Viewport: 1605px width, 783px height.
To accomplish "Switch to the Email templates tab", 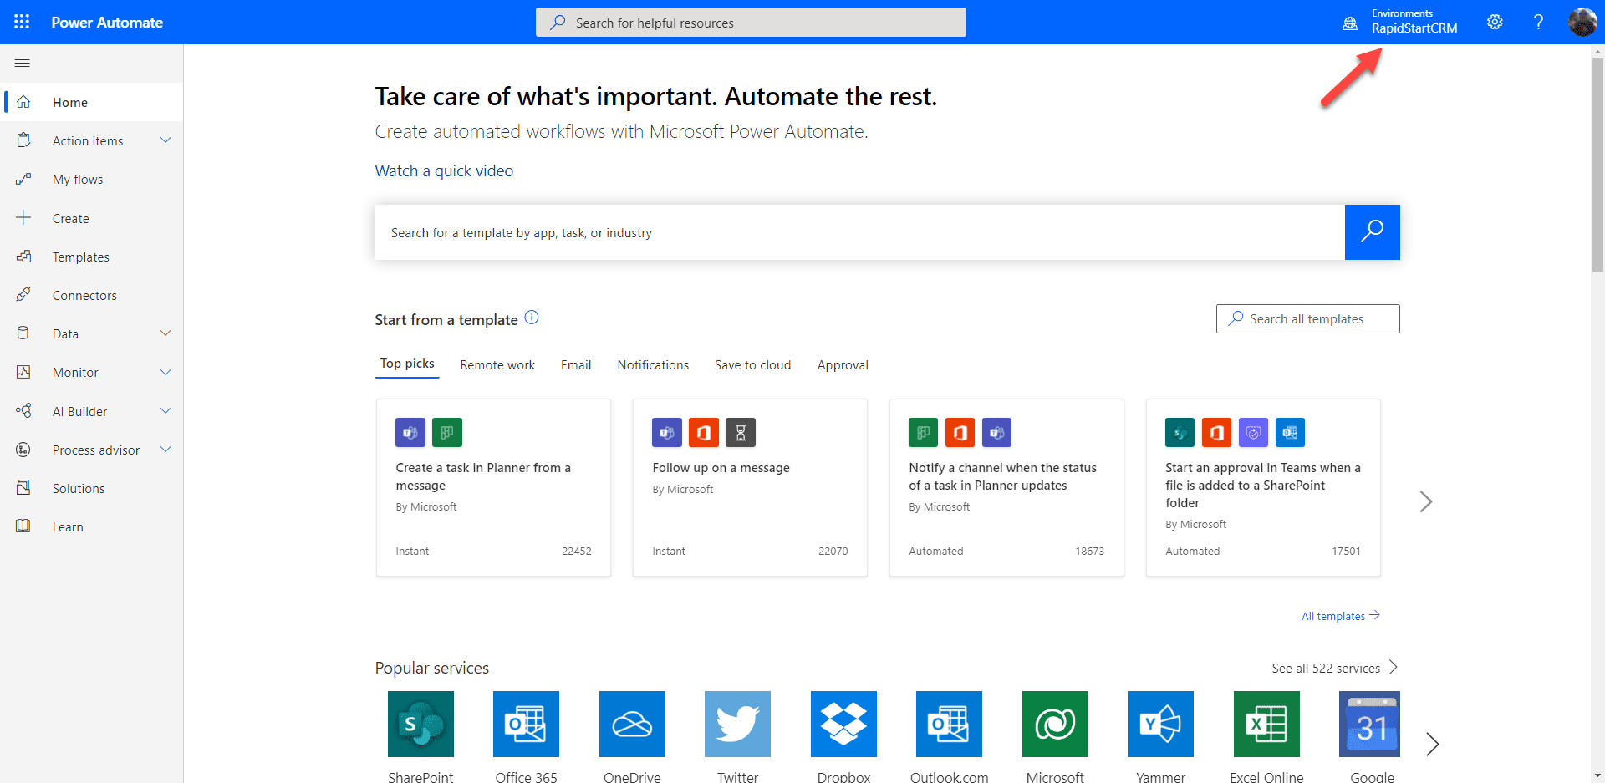I will tap(575, 364).
